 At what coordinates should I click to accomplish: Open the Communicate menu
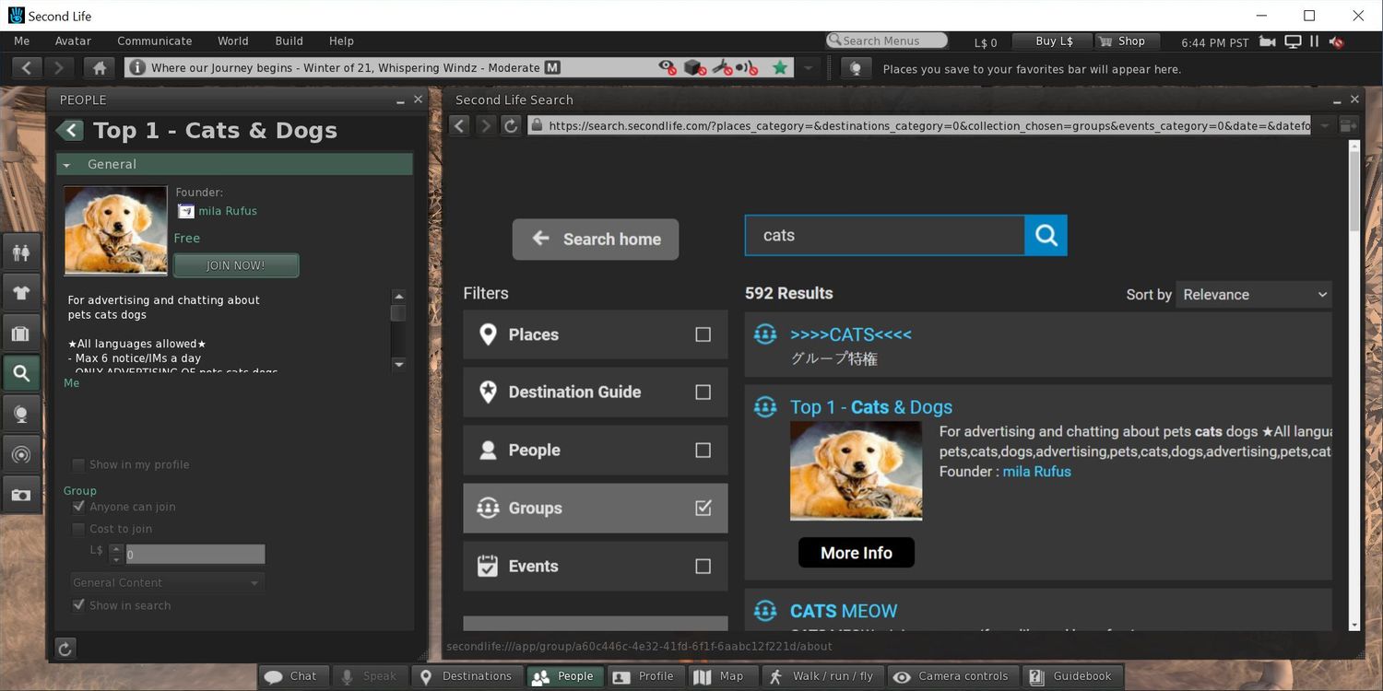click(x=155, y=41)
